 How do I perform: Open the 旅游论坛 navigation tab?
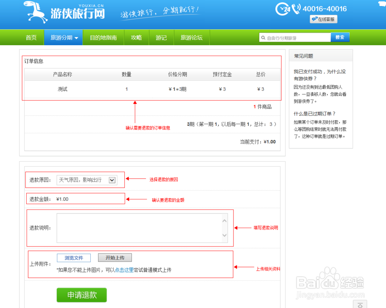[191, 37]
